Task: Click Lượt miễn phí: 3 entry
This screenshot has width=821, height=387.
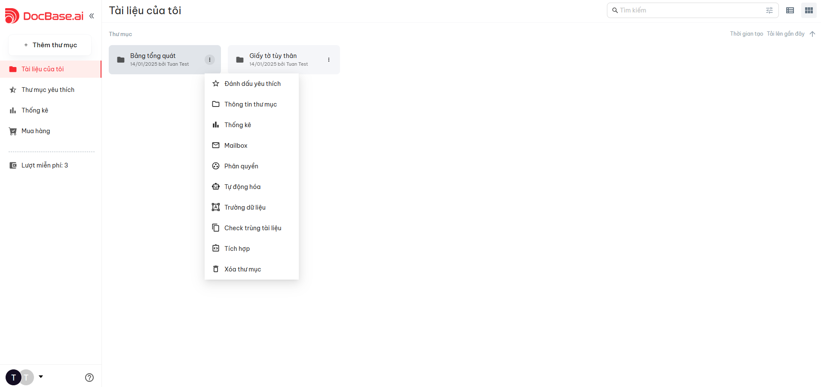Action: point(50,165)
